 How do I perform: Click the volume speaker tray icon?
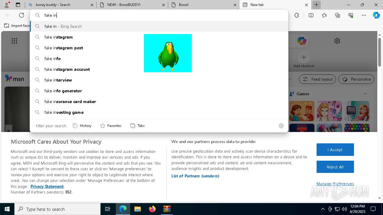pyautogui.click(x=344, y=209)
